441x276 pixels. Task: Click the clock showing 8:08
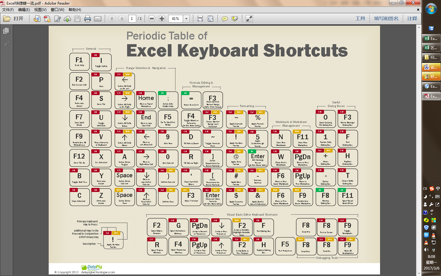coord(431,257)
